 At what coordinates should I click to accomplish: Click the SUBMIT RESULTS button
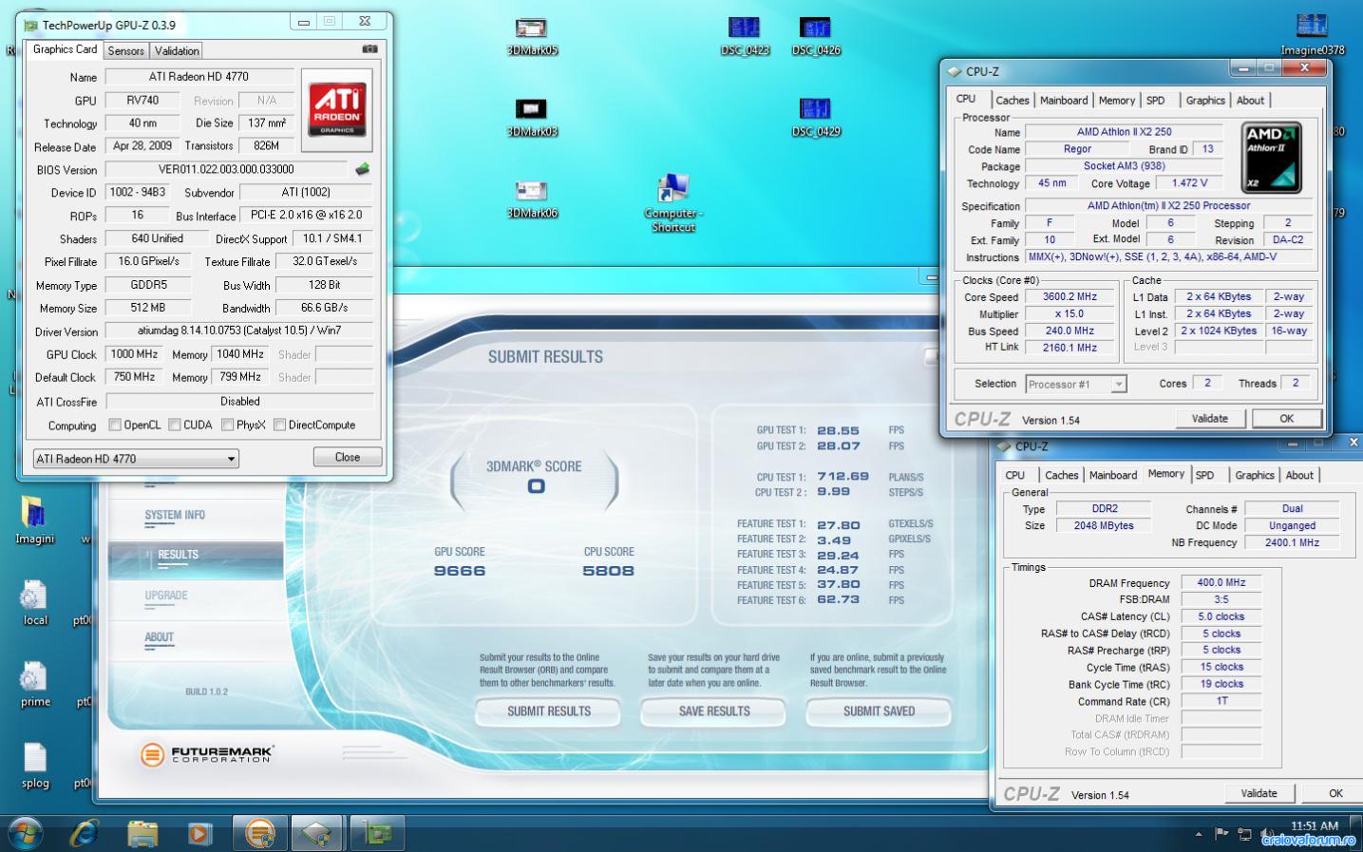(x=548, y=711)
